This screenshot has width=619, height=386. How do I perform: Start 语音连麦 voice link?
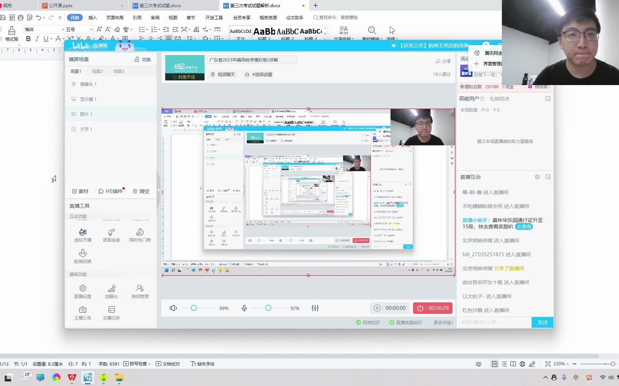click(111, 235)
